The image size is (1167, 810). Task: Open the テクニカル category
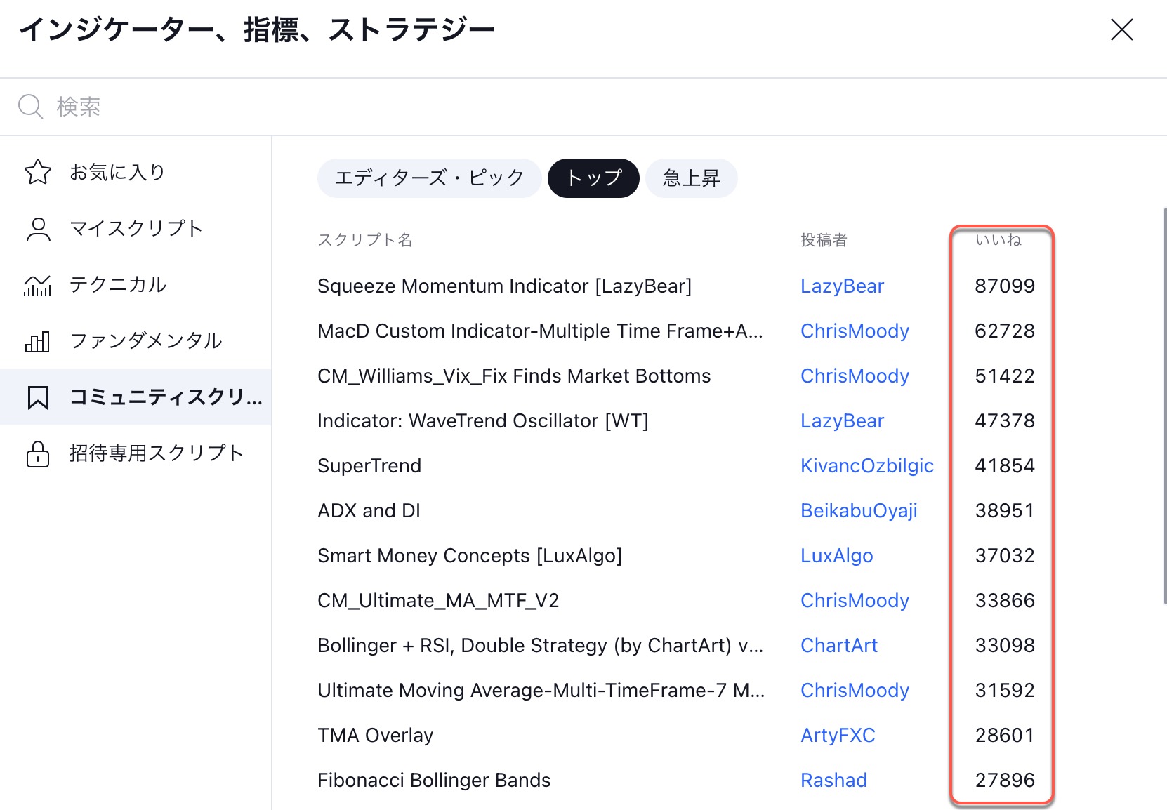tap(136, 285)
